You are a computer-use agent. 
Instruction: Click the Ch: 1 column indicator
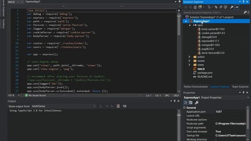[158, 96]
